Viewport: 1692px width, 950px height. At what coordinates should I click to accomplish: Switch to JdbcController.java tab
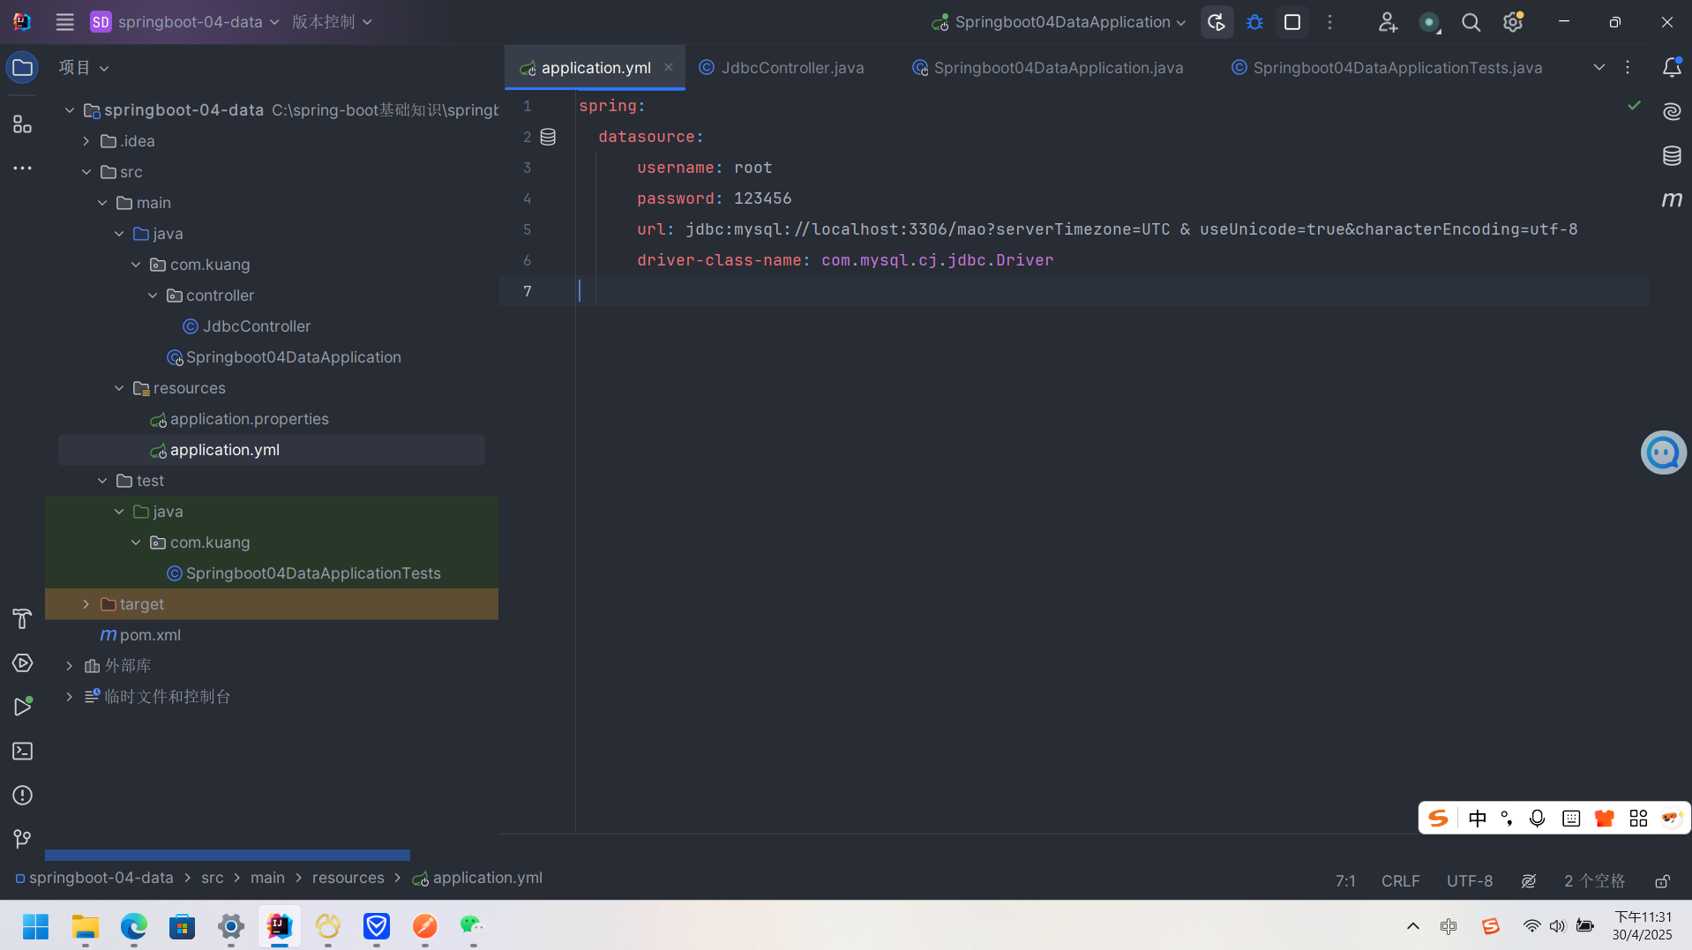(x=782, y=68)
